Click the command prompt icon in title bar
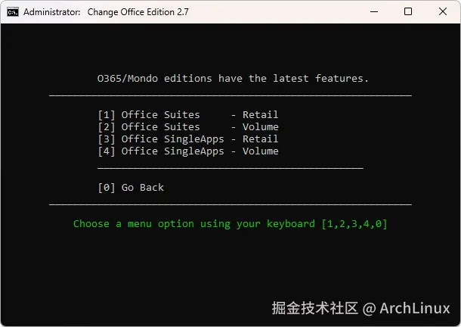The height and width of the screenshot is (327, 461). tap(13, 12)
